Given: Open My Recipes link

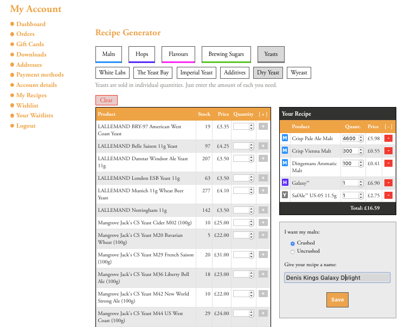Looking at the screenshot, I should pos(31,96).
